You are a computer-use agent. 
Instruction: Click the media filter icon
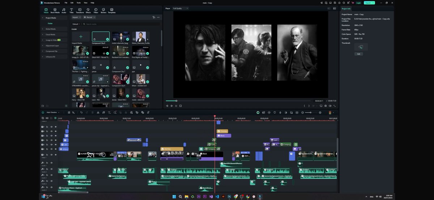click(154, 17)
